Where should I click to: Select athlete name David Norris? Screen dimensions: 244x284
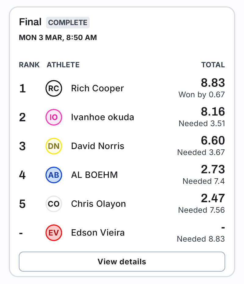click(98, 146)
